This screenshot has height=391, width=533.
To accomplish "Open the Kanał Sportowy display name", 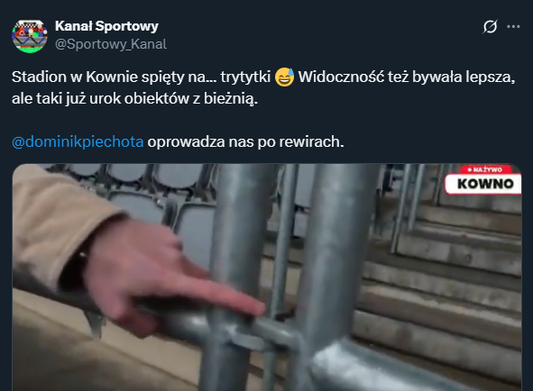I will [x=106, y=26].
